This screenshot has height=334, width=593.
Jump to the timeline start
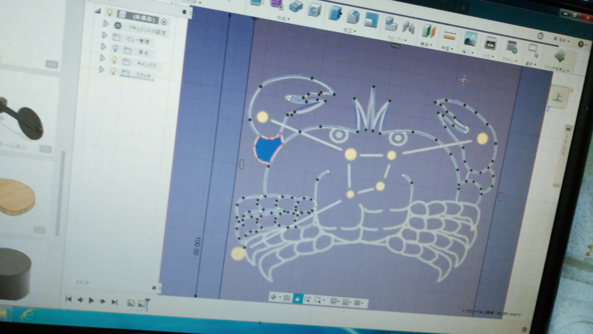coord(68,299)
